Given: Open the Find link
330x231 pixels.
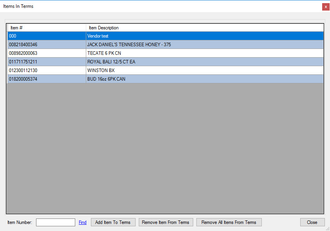Looking at the screenshot, I should tap(82, 222).
